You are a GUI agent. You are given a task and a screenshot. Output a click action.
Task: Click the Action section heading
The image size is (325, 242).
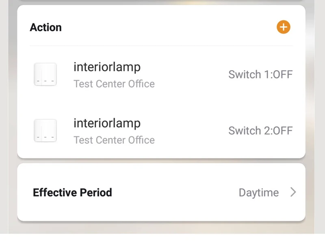pyautogui.click(x=46, y=27)
